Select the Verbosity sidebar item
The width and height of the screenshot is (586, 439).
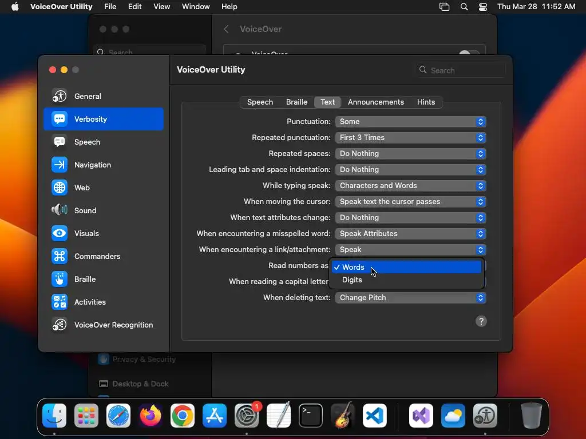tap(104, 119)
